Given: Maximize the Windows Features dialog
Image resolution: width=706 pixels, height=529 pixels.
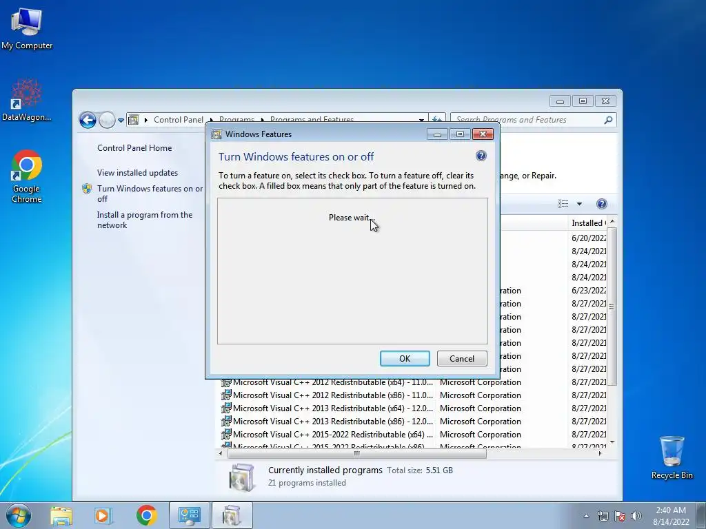Looking at the screenshot, I should [x=460, y=134].
